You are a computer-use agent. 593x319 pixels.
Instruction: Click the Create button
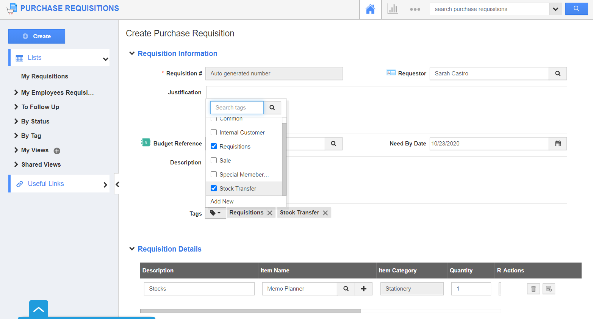click(x=37, y=36)
